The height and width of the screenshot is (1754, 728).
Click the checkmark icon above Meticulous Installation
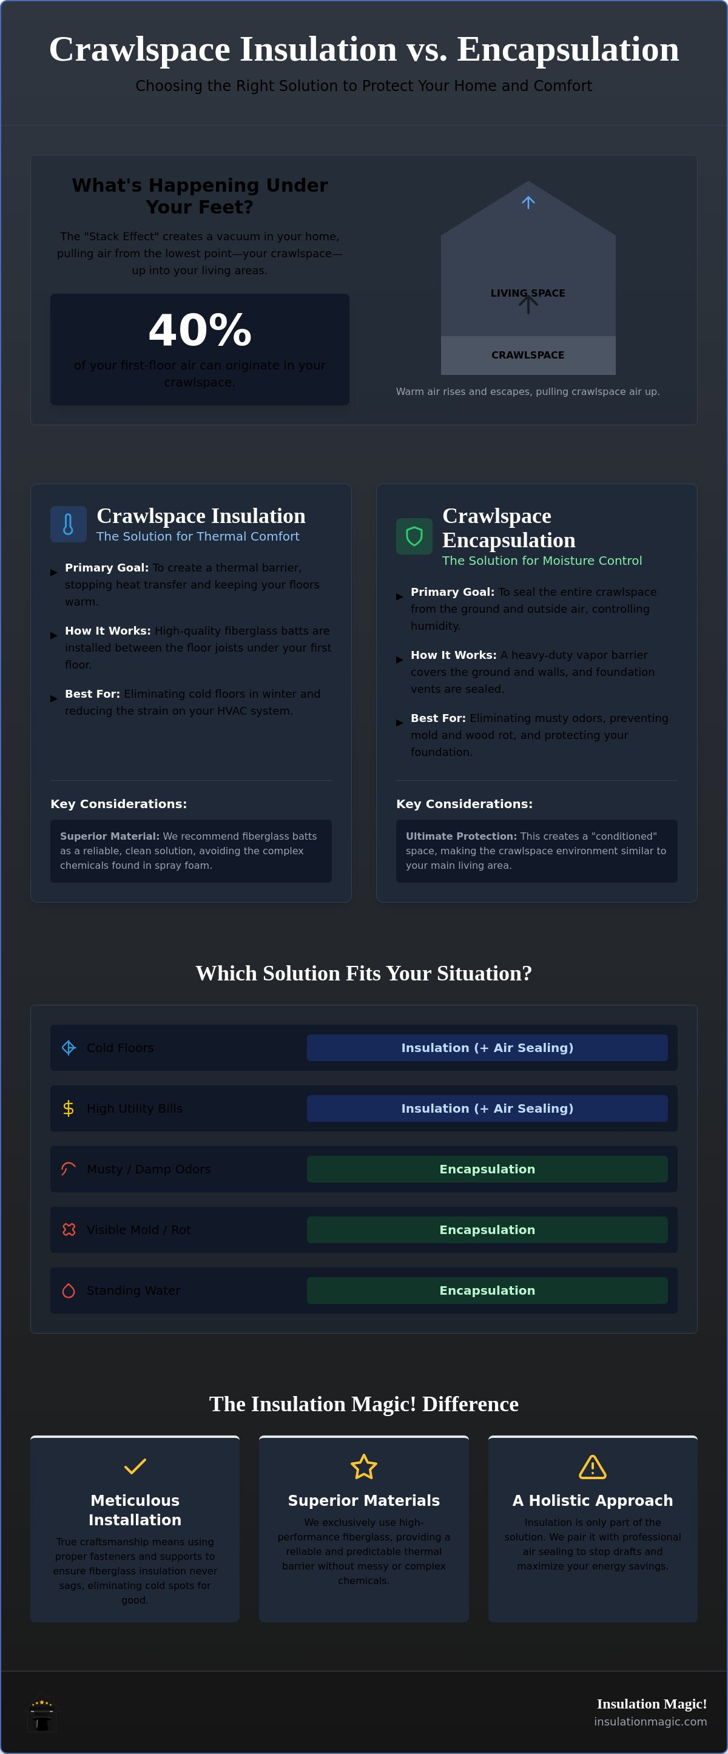135,1466
